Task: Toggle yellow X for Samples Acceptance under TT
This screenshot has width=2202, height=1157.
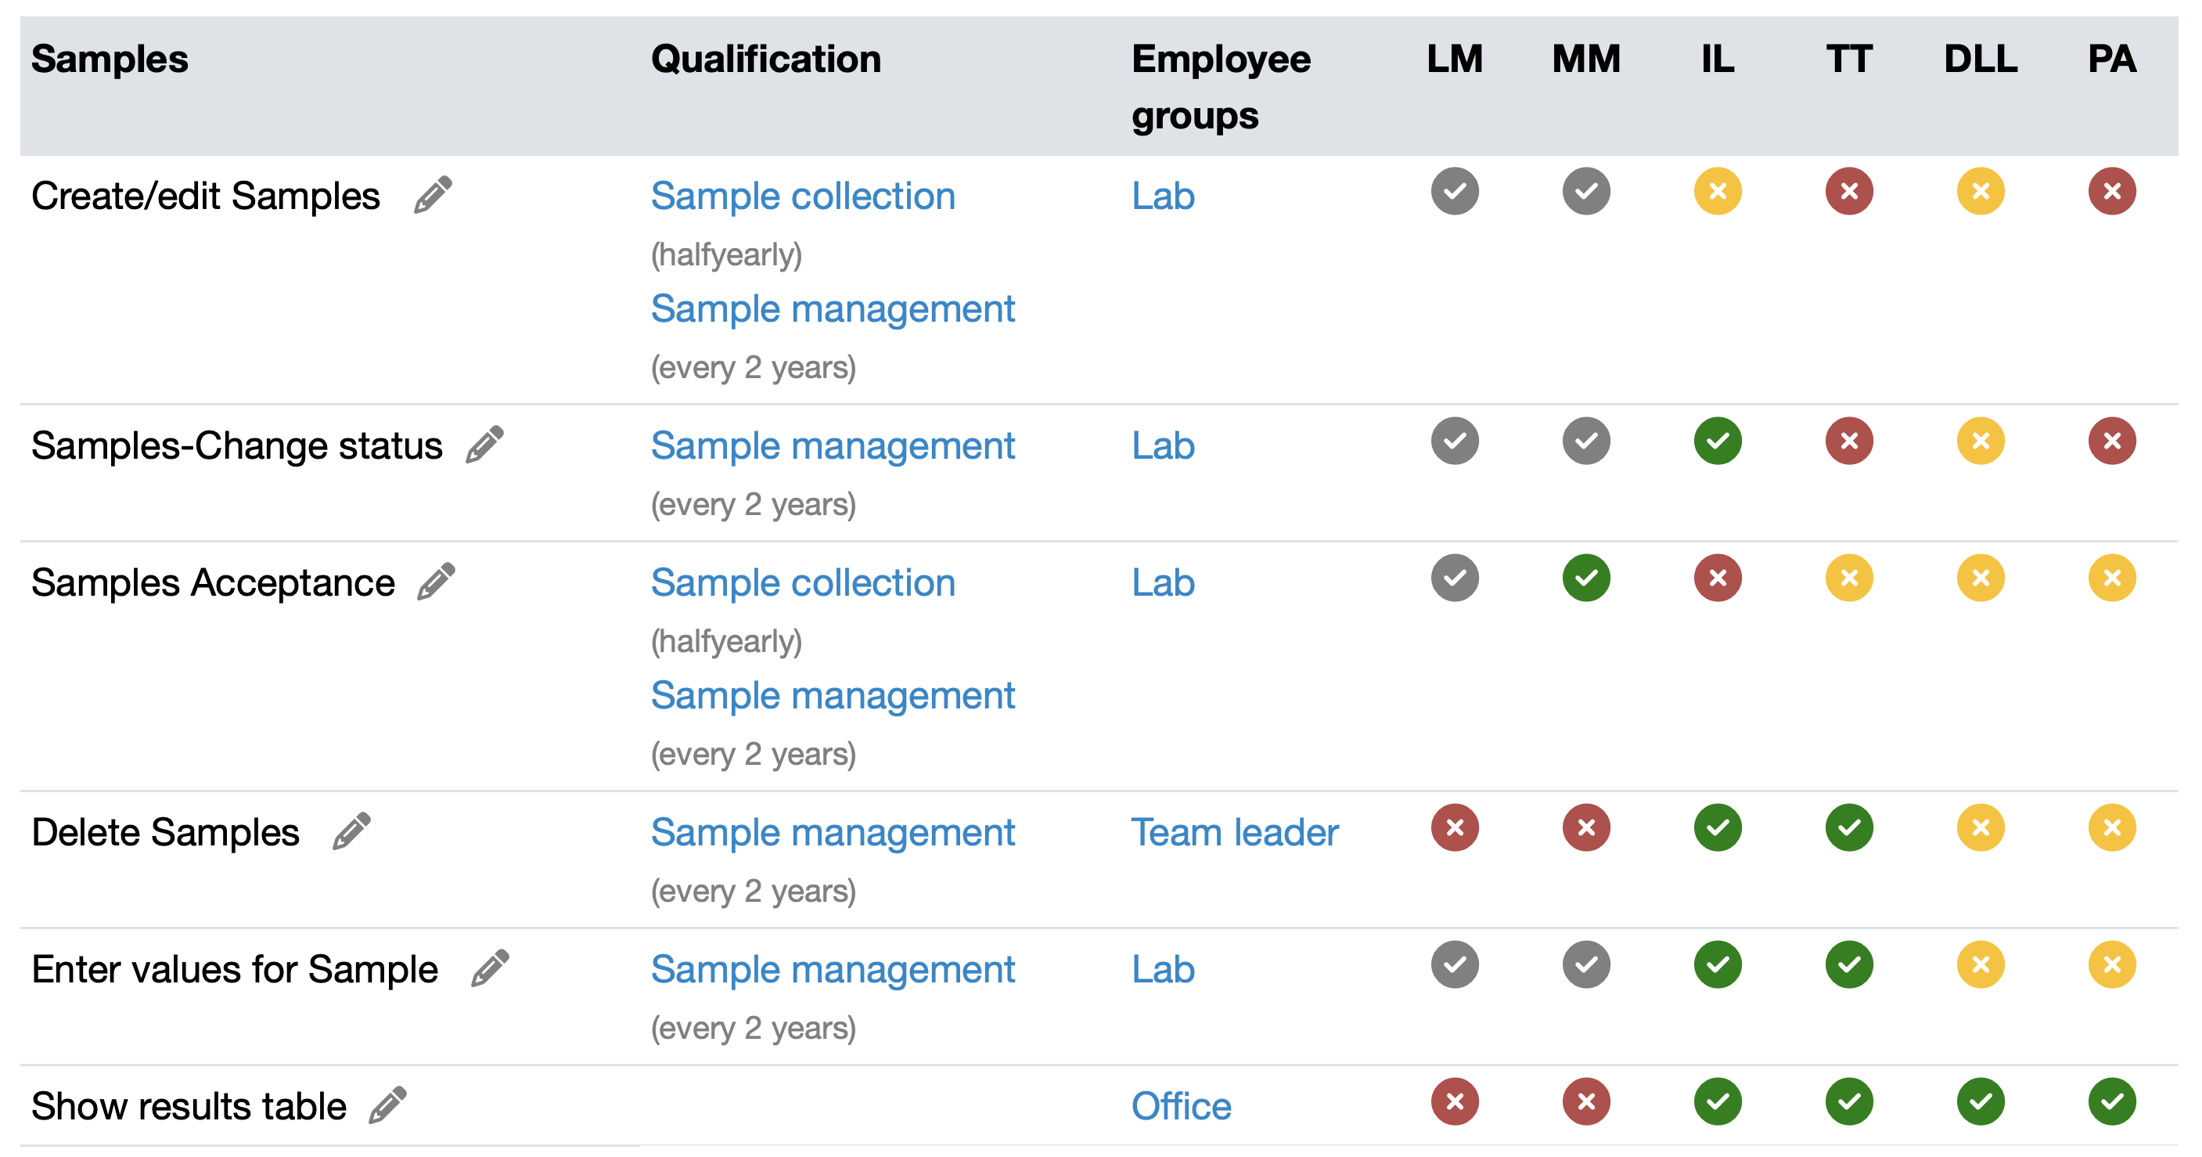Action: pyautogui.click(x=1849, y=578)
